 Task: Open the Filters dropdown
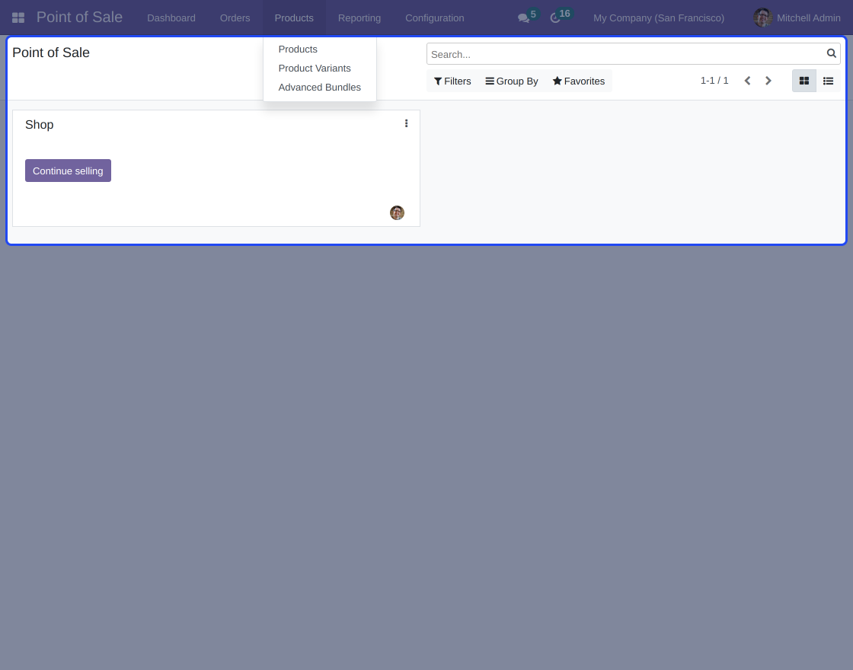click(x=452, y=81)
